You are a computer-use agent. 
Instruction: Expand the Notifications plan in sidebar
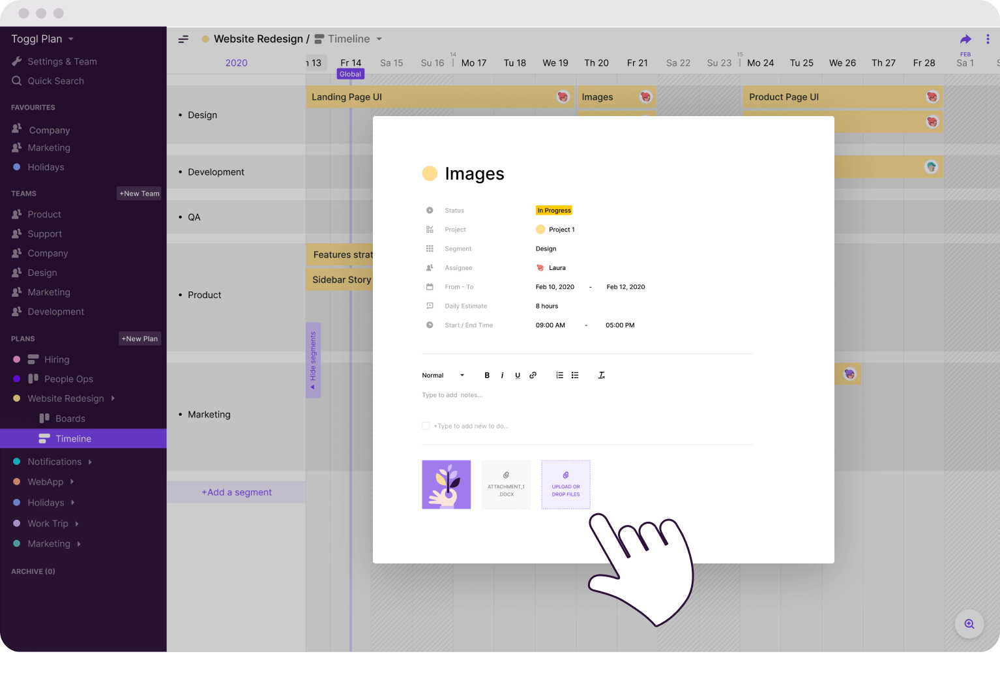coord(90,462)
